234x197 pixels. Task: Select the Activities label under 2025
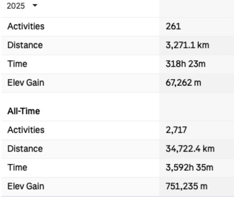[26, 26]
